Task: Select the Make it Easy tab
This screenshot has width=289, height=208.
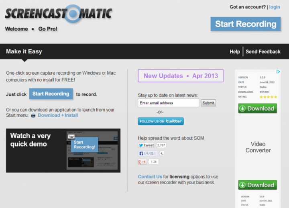Action: [x=24, y=51]
